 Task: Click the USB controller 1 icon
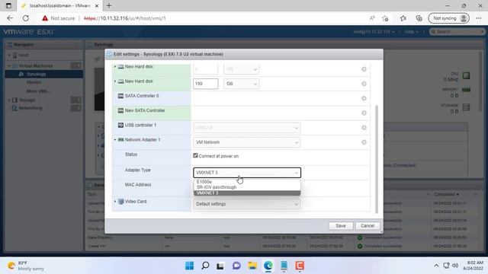click(120, 125)
